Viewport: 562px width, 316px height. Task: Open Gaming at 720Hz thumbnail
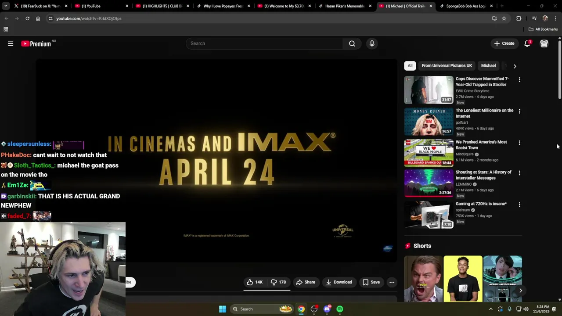click(429, 215)
